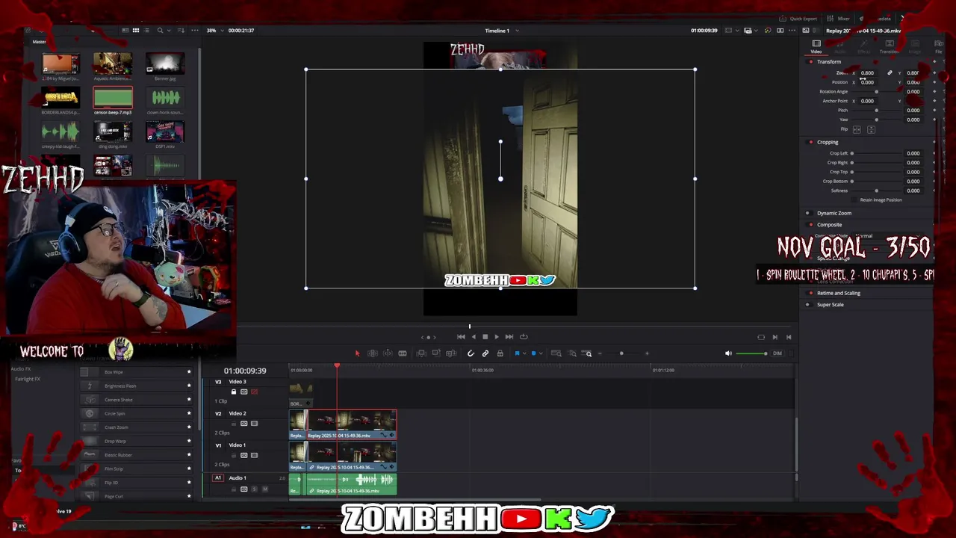Click the timeline zoom out minus
The image size is (956, 538).
[600, 353]
